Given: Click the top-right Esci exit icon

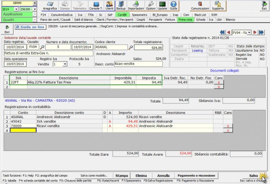Looking at the screenshot, I should 264,6.
